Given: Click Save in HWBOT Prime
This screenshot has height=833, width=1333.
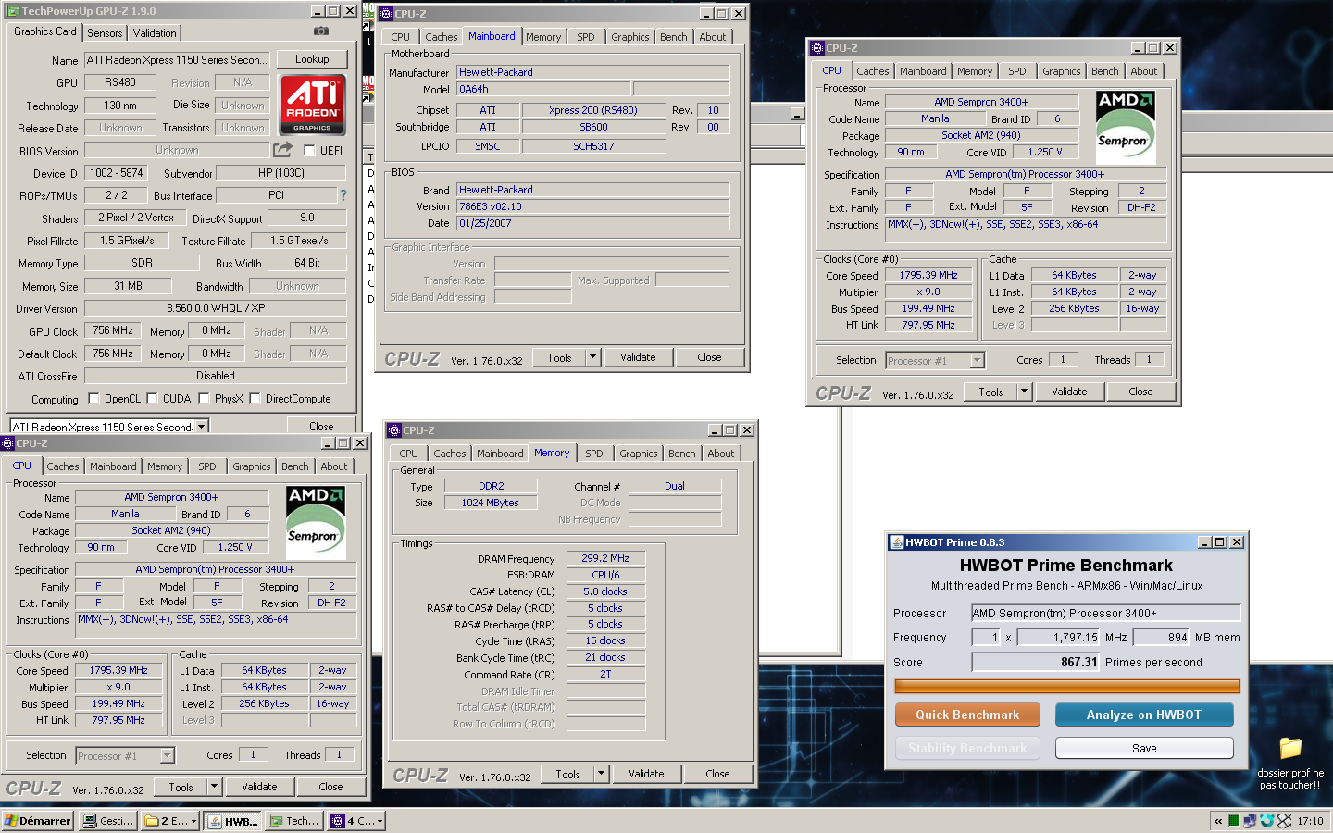Looking at the screenshot, I should 1144,748.
